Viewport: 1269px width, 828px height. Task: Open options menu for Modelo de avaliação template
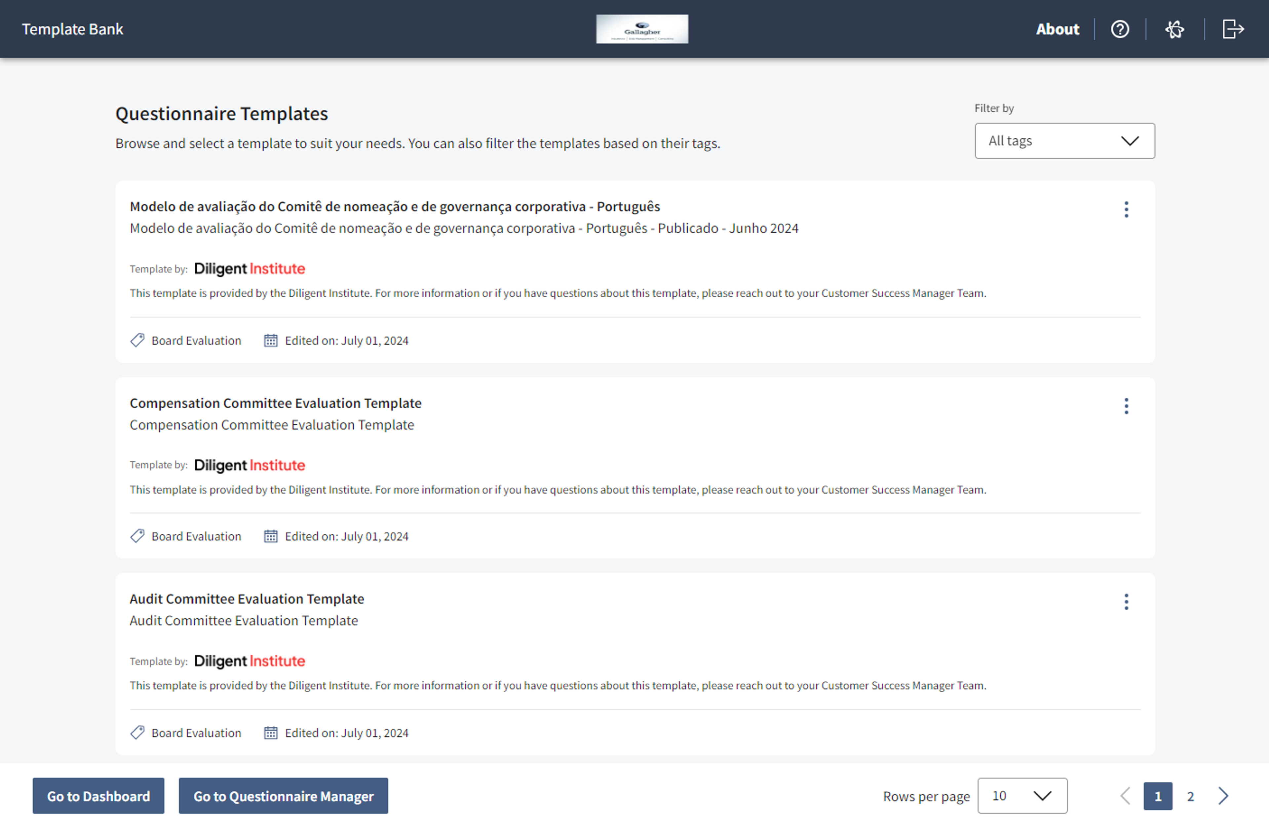(1126, 209)
